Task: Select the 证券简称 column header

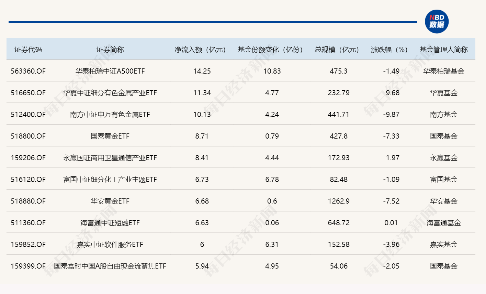Action: coord(110,50)
